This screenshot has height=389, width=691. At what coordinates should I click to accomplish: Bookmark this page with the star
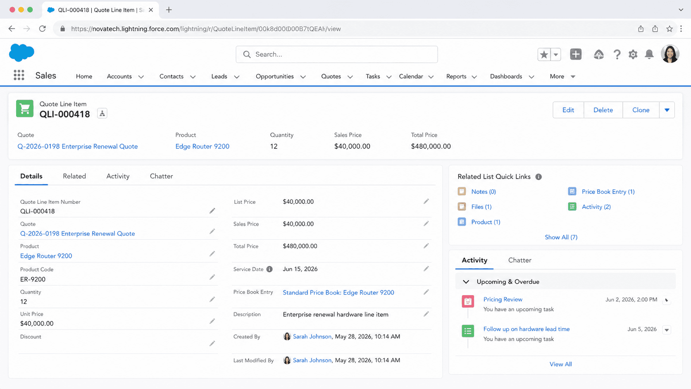[x=670, y=29]
